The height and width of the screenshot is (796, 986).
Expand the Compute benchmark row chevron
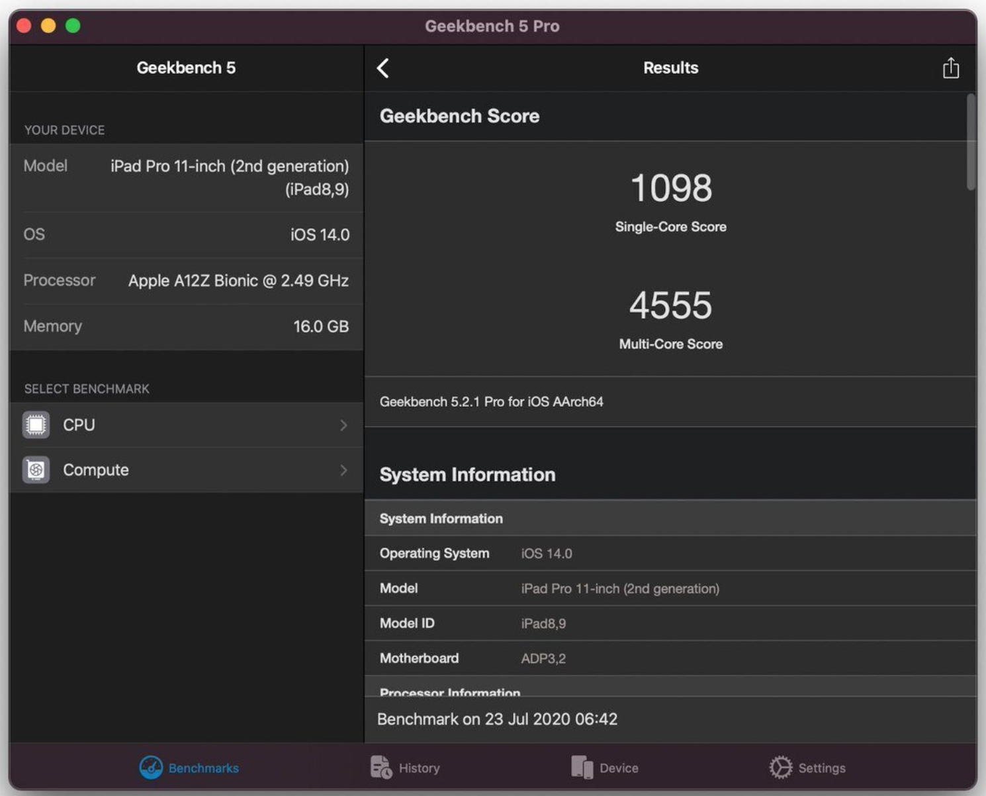[x=343, y=470]
